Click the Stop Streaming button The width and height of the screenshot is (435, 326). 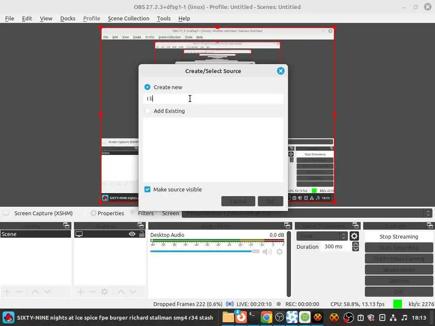point(398,236)
